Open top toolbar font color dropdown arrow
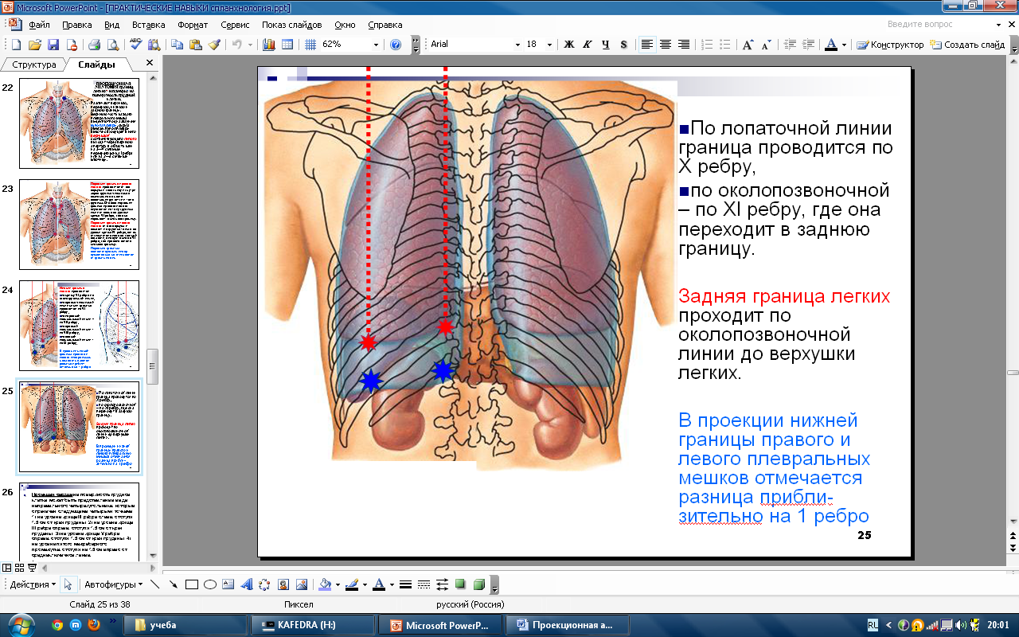Image resolution: width=1019 pixels, height=637 pixels. pos(844,45)
